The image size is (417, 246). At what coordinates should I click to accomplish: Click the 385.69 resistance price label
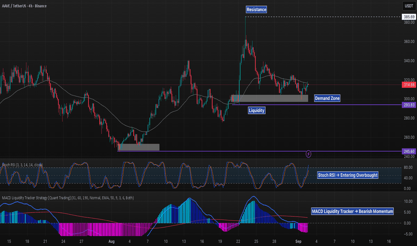point(409,17)
